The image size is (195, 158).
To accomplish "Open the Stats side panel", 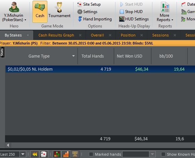I will [2, 52].
